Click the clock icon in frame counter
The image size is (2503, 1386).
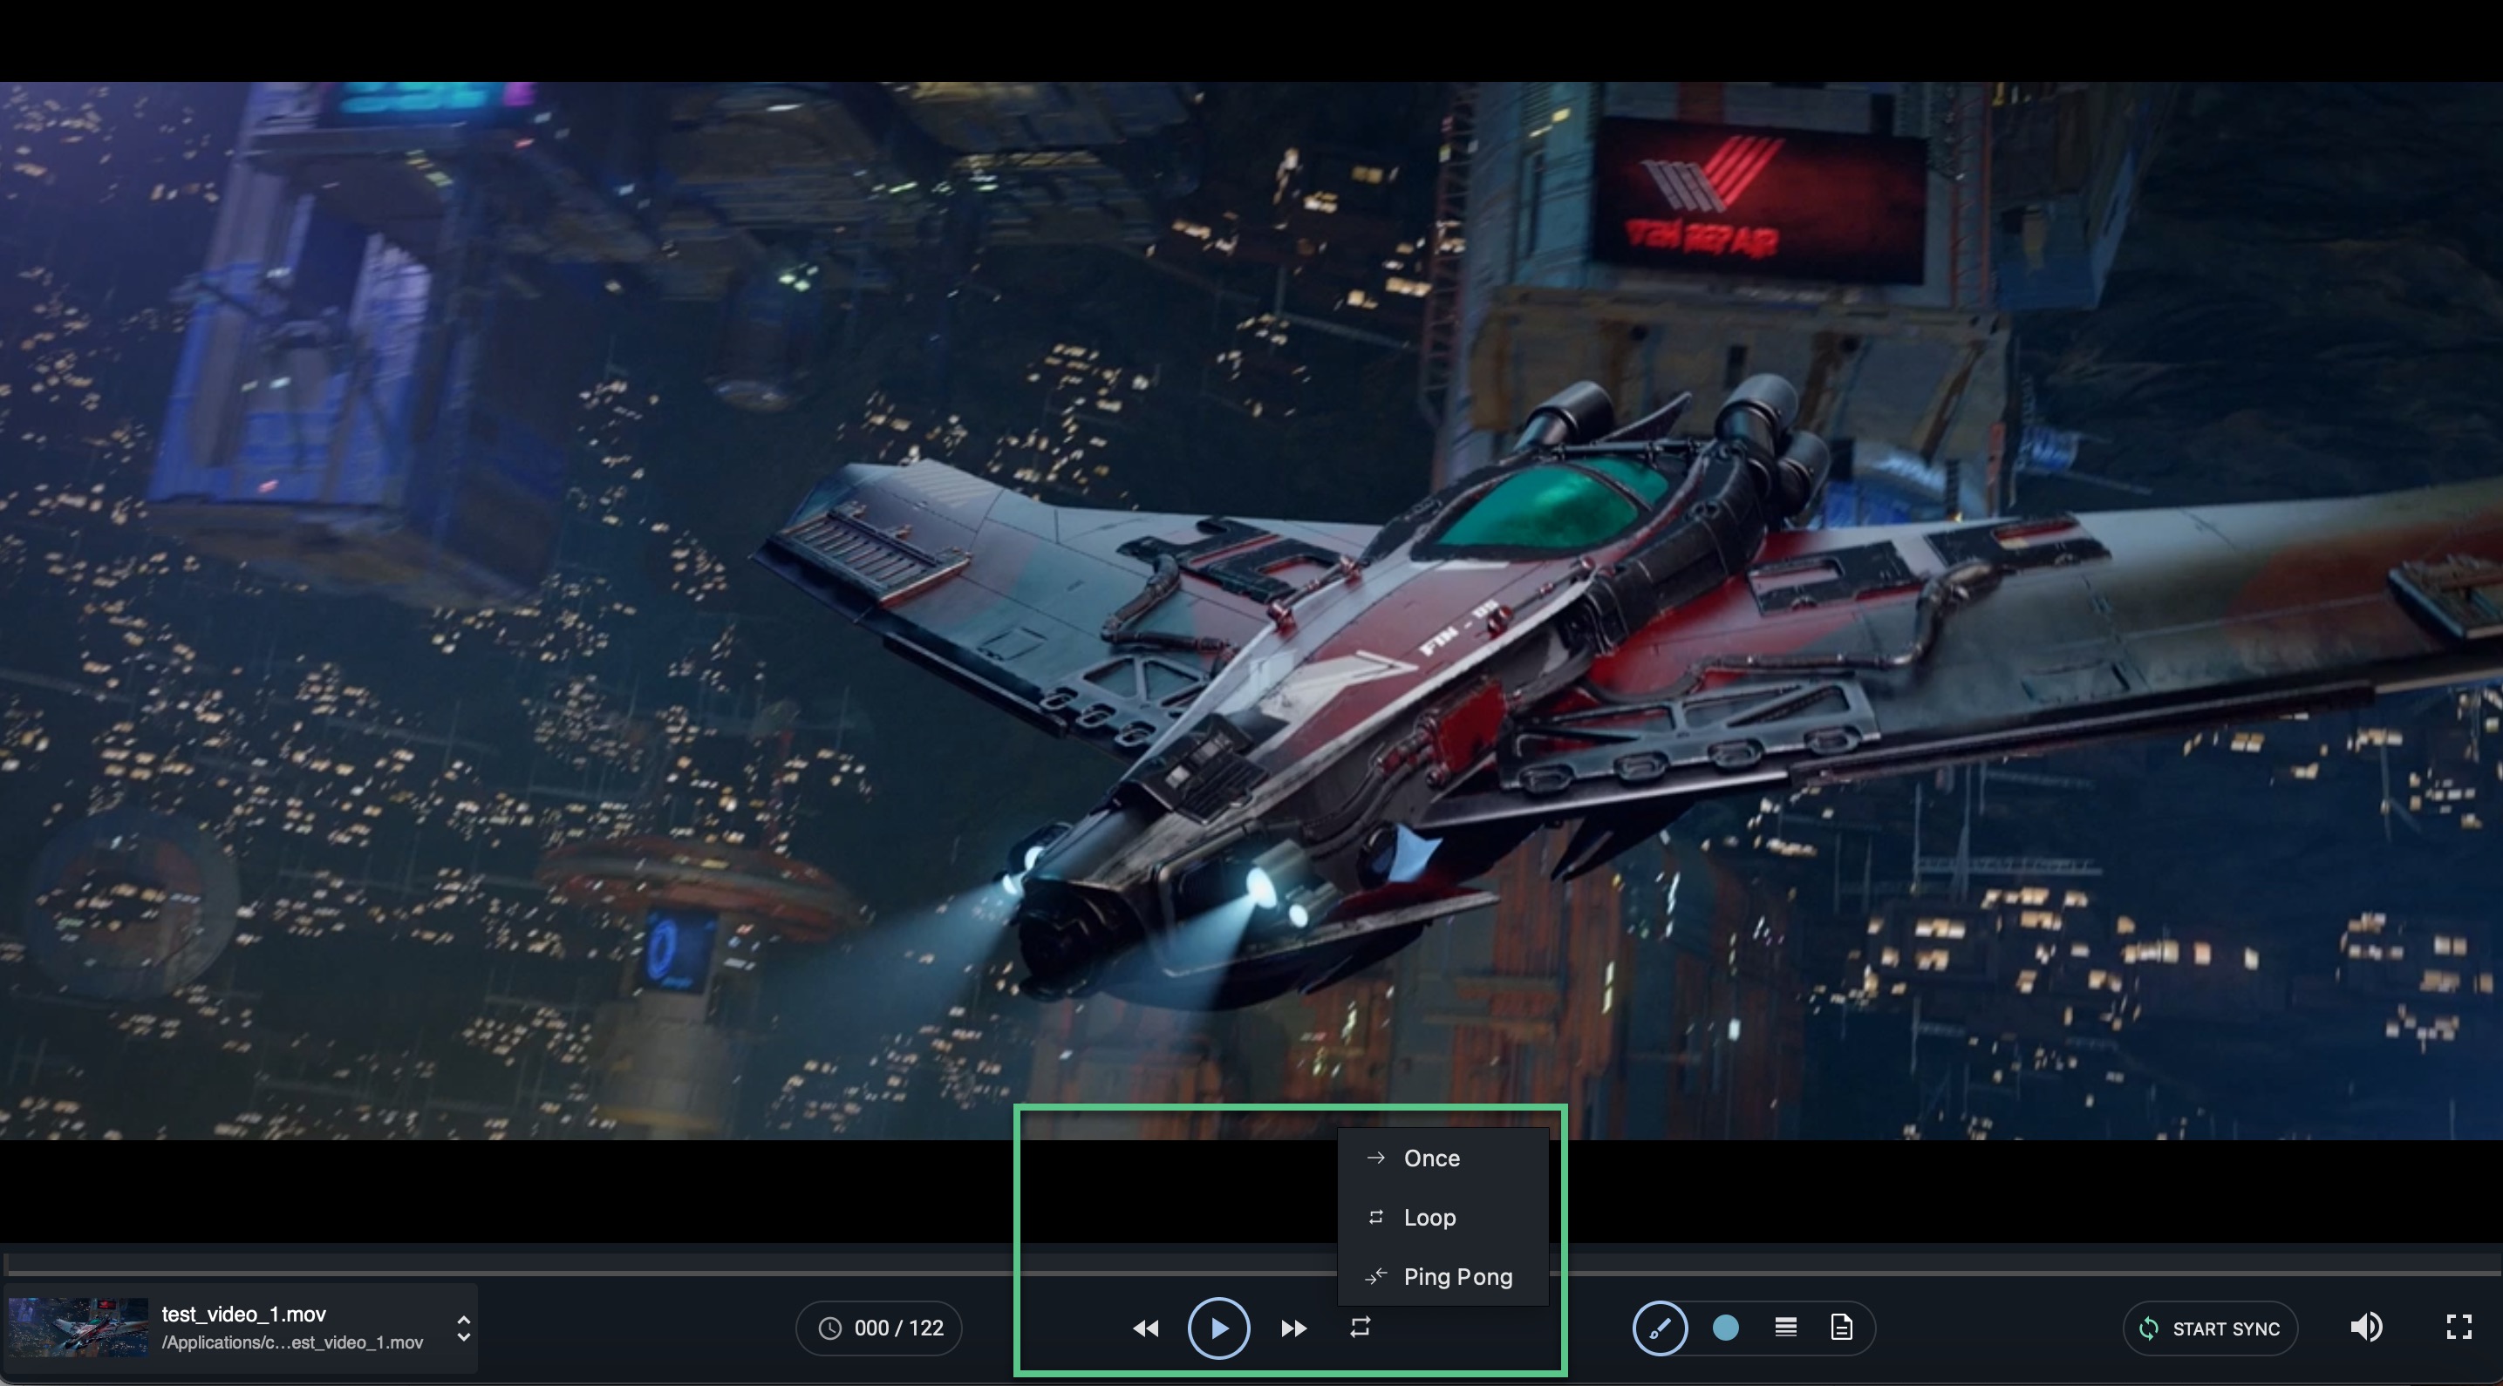coord(829,1328)
